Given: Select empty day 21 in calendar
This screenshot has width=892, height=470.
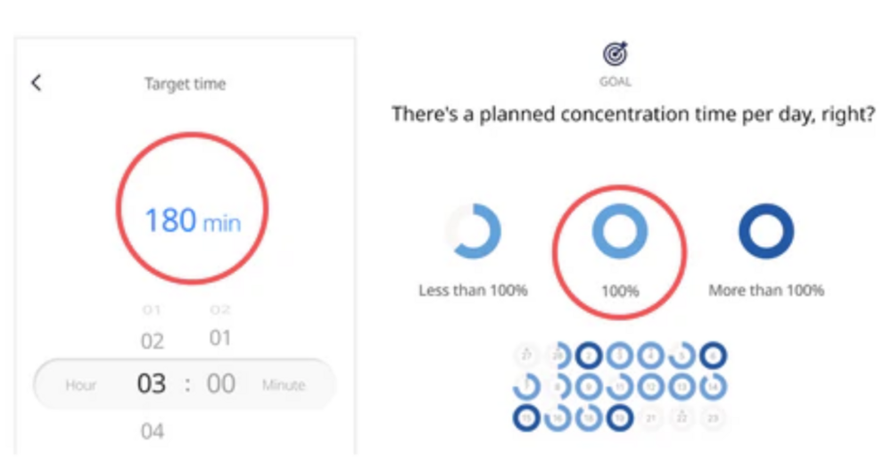Looking at the screenshot, I should pyautogui.click(x=651, y=418).
